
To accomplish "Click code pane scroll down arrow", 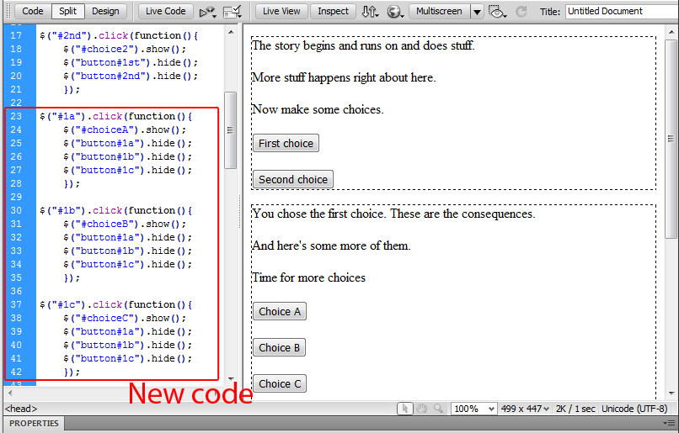I will [x=231, y=378].
